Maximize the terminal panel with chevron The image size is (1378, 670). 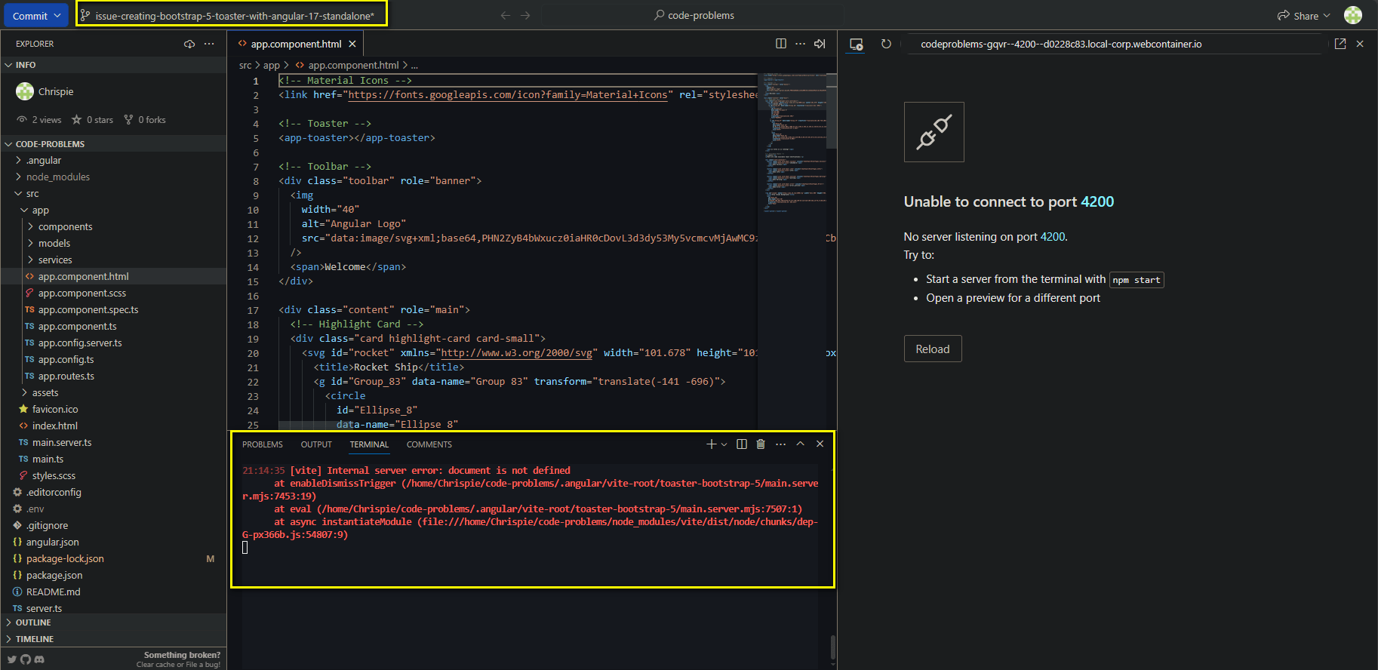(801, 444)
